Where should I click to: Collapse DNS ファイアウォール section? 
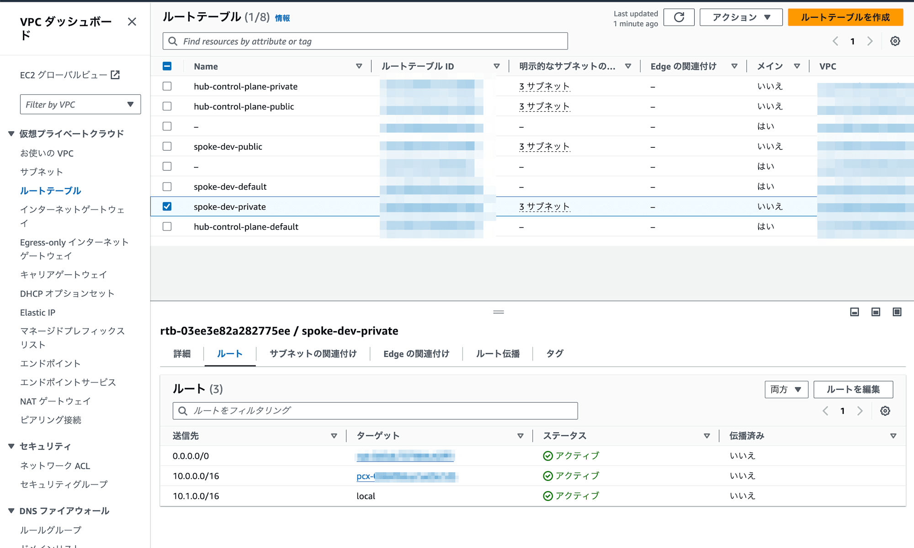point(11,510)
